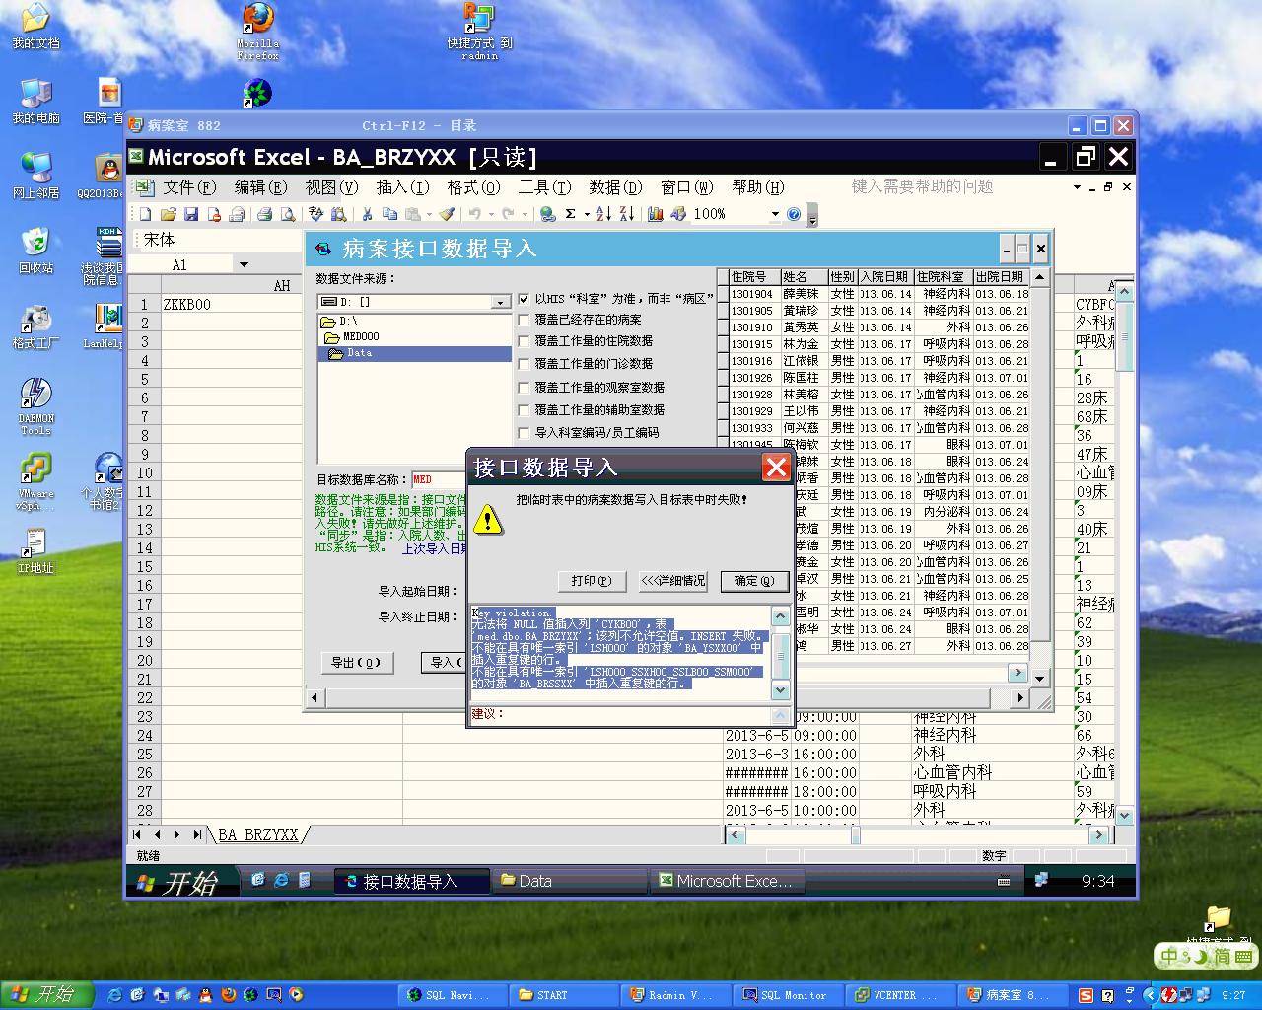Click the Excel Help question mark icon

[794, 214]
